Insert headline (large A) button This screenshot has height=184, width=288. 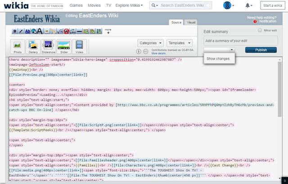coord(40,31)
